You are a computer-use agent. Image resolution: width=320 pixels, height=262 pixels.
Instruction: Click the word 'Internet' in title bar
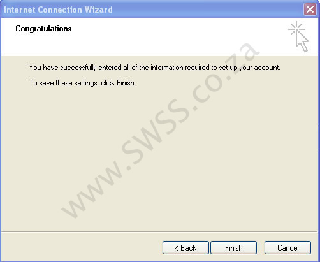pyautogui.click(x=19, y=10)
